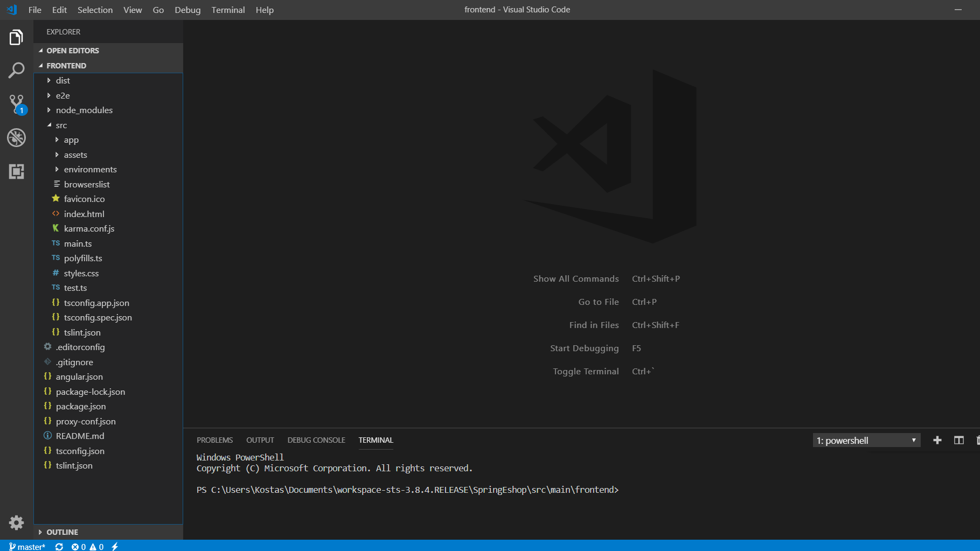
Task: Open styles.css file
Action: (108, 273)
